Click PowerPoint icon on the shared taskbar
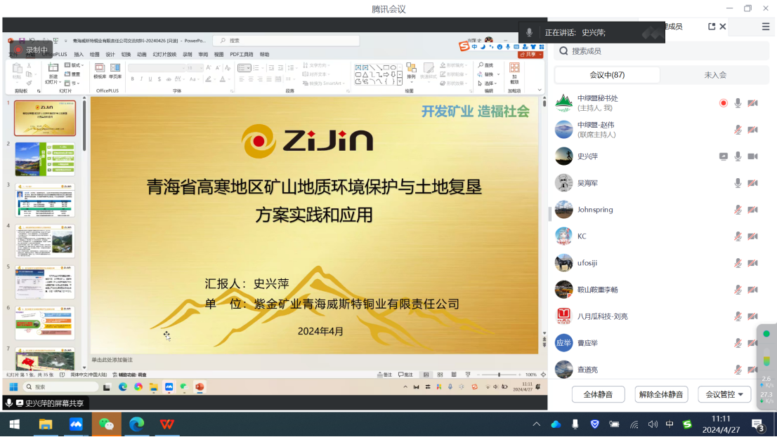 click(x=200, y=387)
